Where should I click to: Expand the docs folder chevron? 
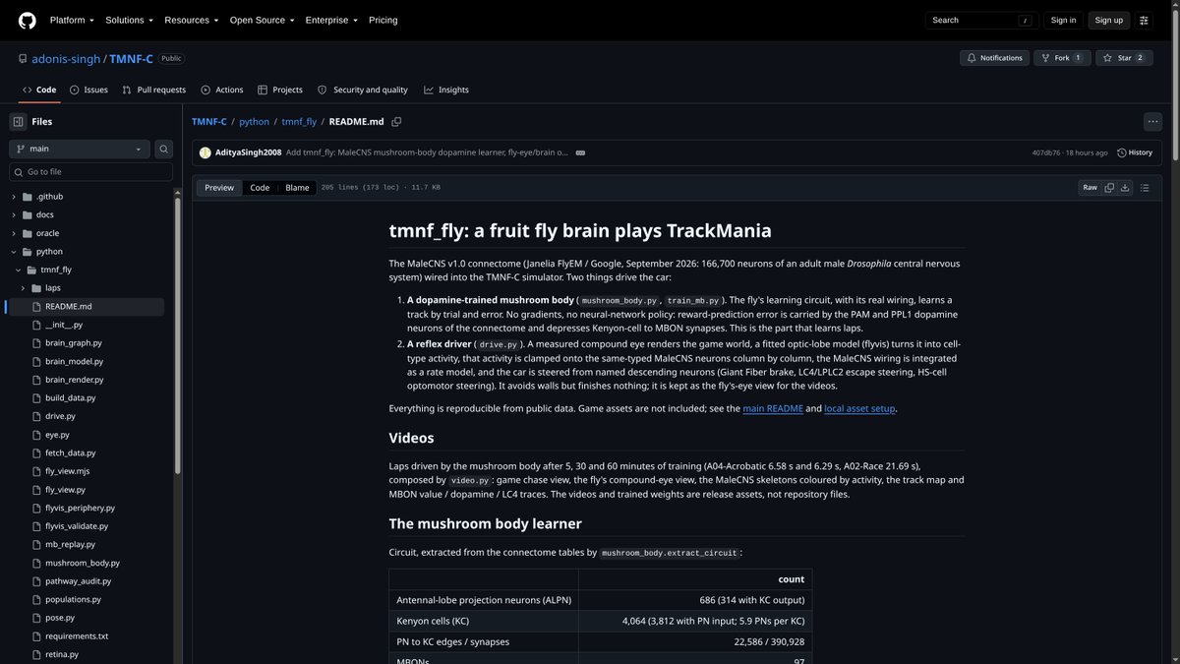click(x=14, y=214)
